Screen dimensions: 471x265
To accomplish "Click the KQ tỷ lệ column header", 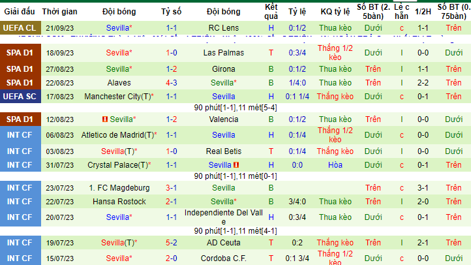I will click(x=335, y=11).
